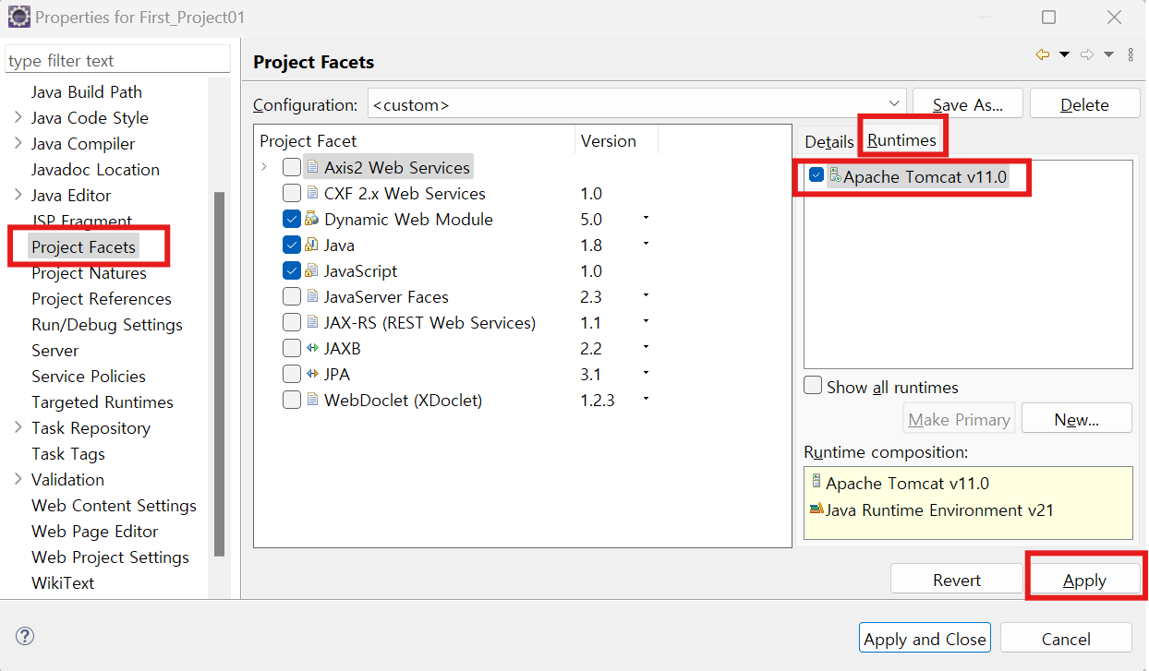Uncheck the Java facet checkbox
Image resolution: width=1149 pixels, height=671 pixels.
[x=292, y=245]
